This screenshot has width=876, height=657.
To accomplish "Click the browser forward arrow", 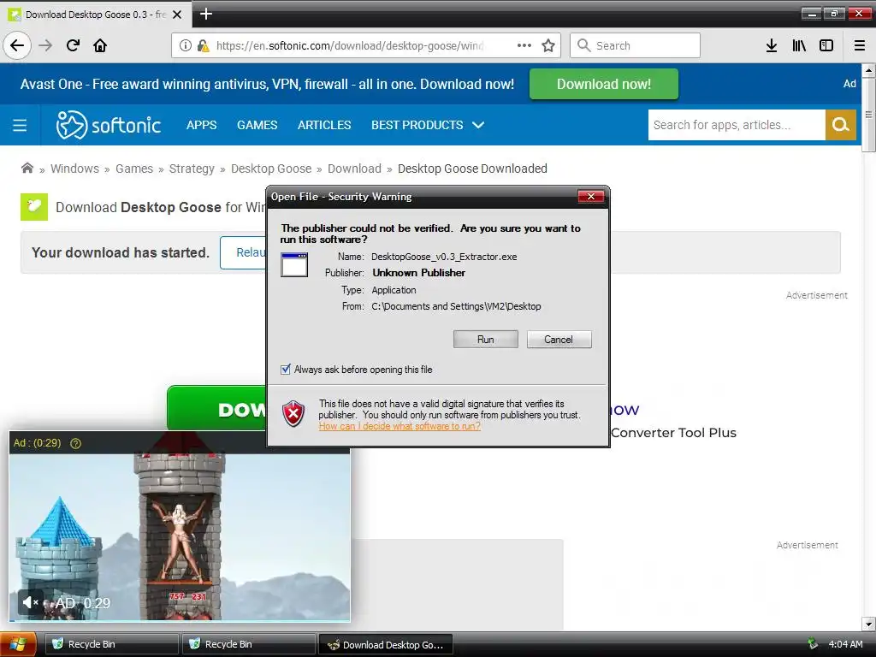I will tap(45, 45).
